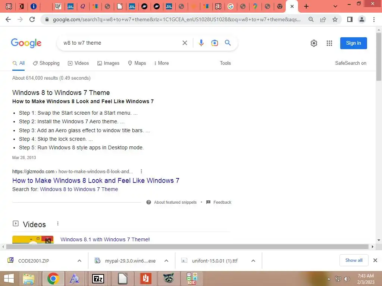Start a voice search with the microphone

pyautogui.click(x=201, y=43)
